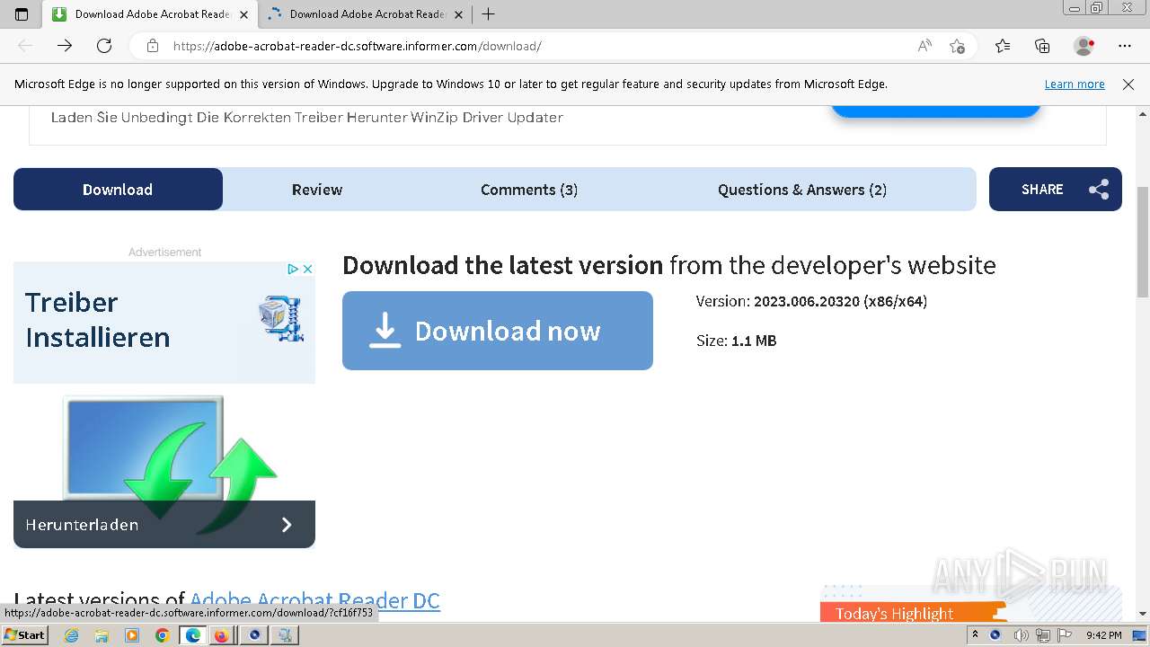Open the Favorites list icon
The image size is (1150, 647).
1003,46
